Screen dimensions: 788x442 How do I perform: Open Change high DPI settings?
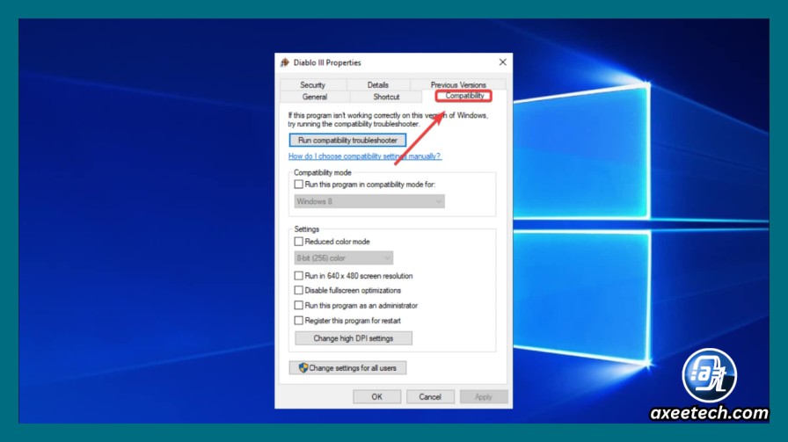pyautogui.click(x=354, y=338)
